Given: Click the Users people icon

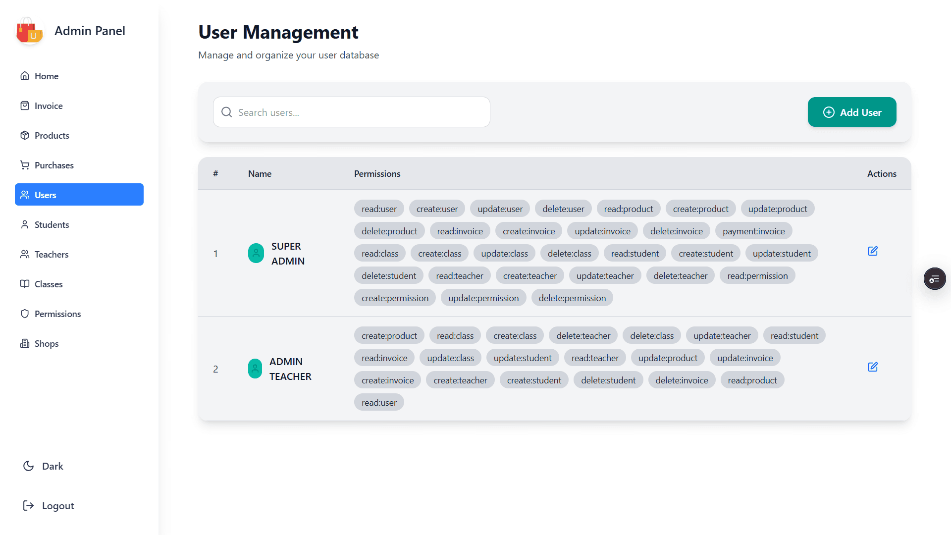Looking at the screenshot, I should [25, 195].
